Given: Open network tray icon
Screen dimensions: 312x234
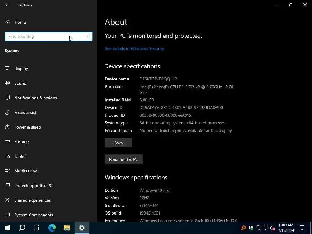Looking at the screenshot, I should coord(265,228).
